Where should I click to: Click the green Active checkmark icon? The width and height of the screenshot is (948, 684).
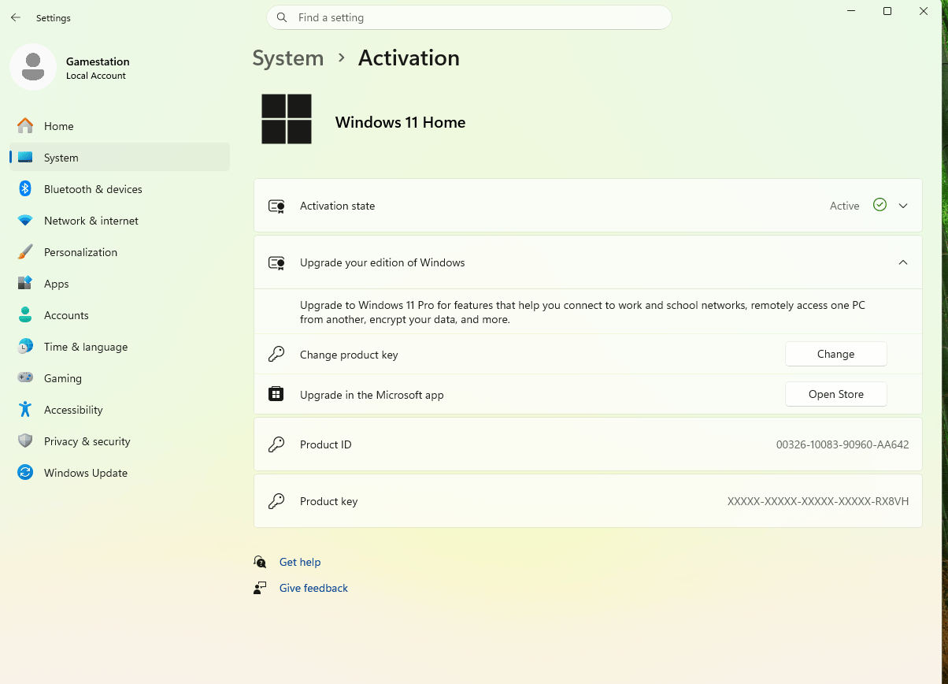pos(880,205)
